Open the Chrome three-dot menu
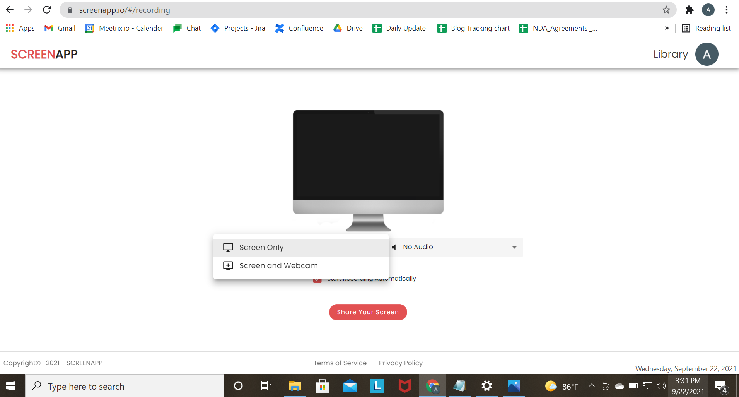Image resolution: width=739 pixels, height=397 pixels. coord(727,10)
